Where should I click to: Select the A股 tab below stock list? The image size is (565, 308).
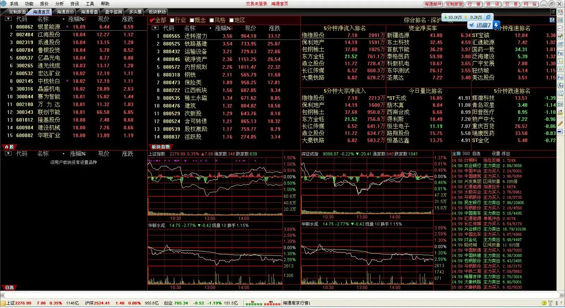pos(9,147)
